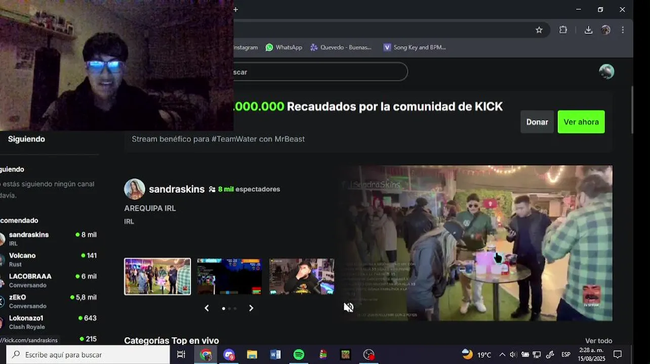
Task: Click the IRL category tag under AREQUIPA IRL
Action: (129, 221)
